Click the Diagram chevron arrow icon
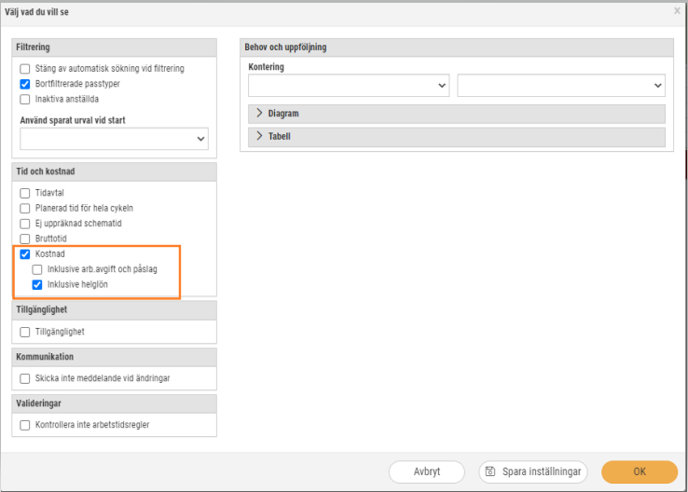Image resolution: width=688 pixels, height=492 pixels. [x=259, y=113]
